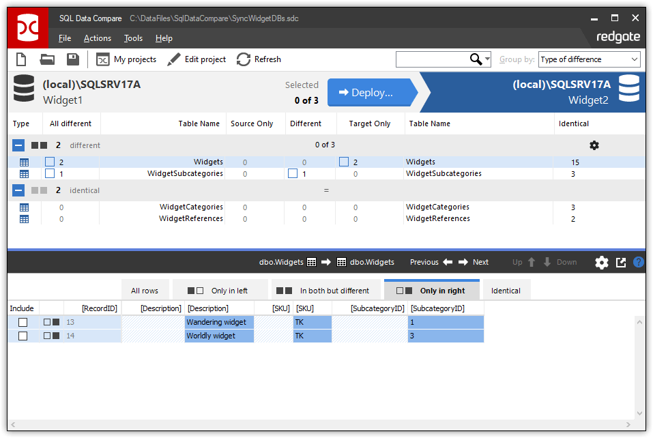Image resolution: width=653 pixels, height=438 pixels.
Task: Select the Only in right tab
Action: pyautogui.click(x=432, y=290)
